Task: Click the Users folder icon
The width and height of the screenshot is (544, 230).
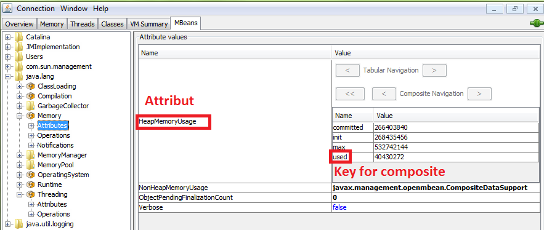Action: click(19, 57)
